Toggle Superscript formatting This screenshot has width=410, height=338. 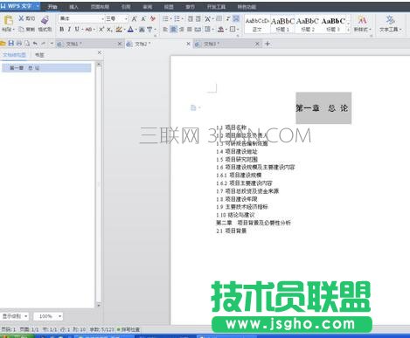click(x=101, y=29)
